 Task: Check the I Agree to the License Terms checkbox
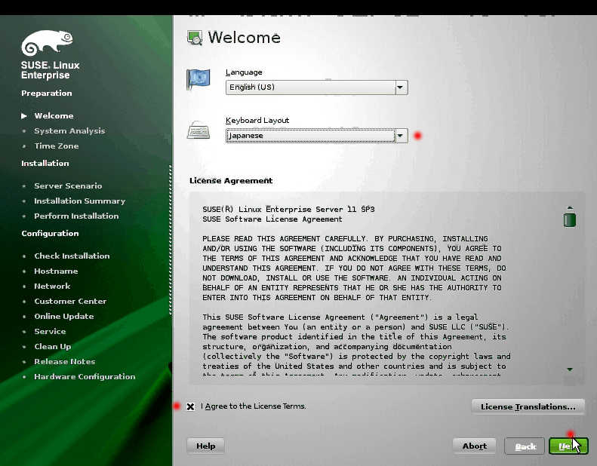(190, 406)
